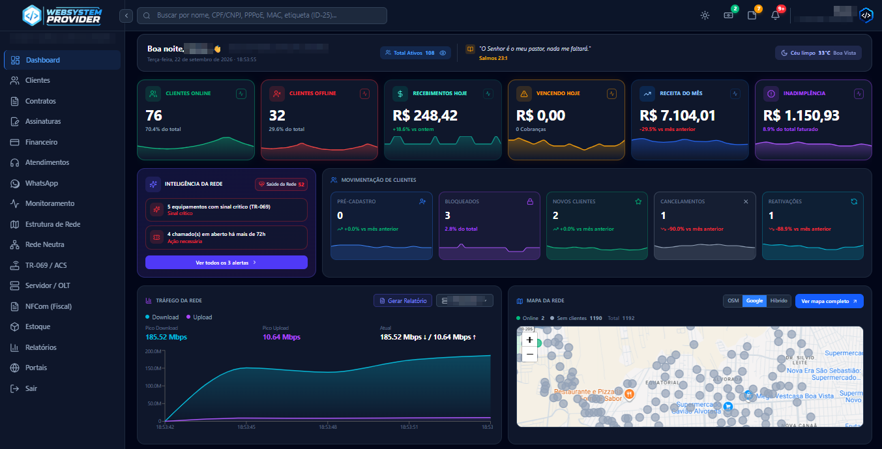
Task: Go to Clientes in sidebar
Action: coord(63,80)
